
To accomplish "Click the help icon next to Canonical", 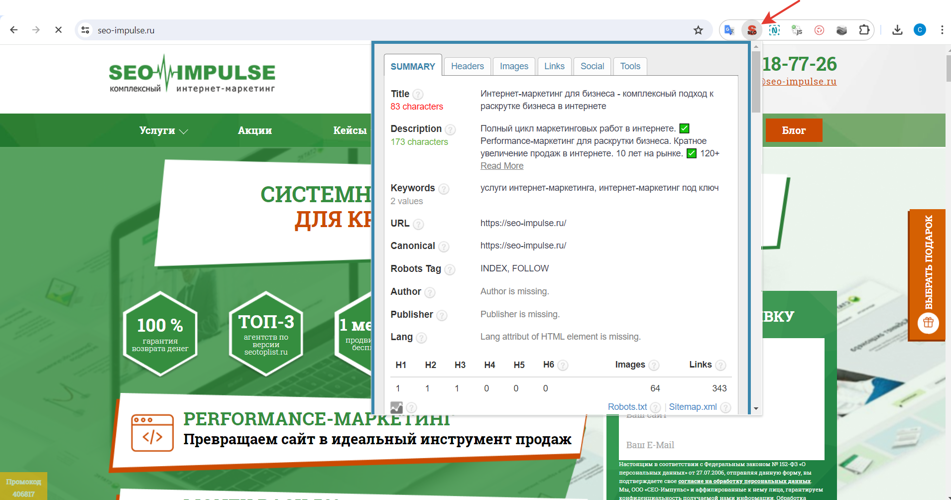I will [444, 247].
